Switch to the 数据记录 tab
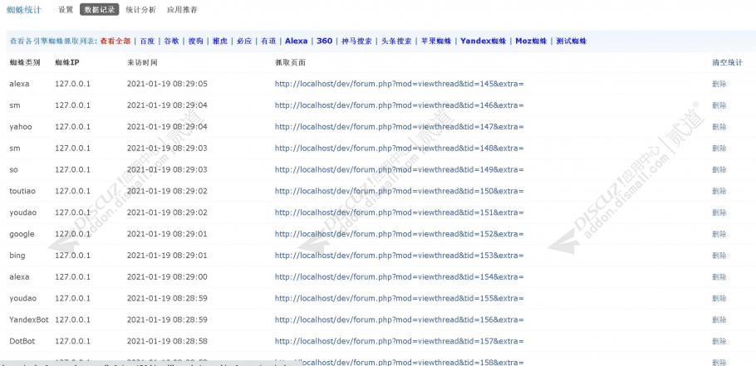 [x=100, y=10]
